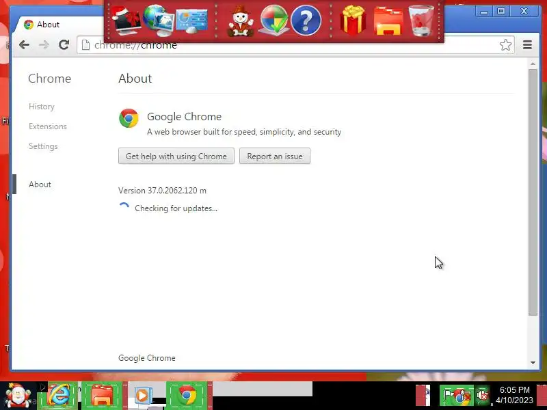Open the Chrome hamburger menu
This screenshot has height=410, width=547.
point(527,44)
